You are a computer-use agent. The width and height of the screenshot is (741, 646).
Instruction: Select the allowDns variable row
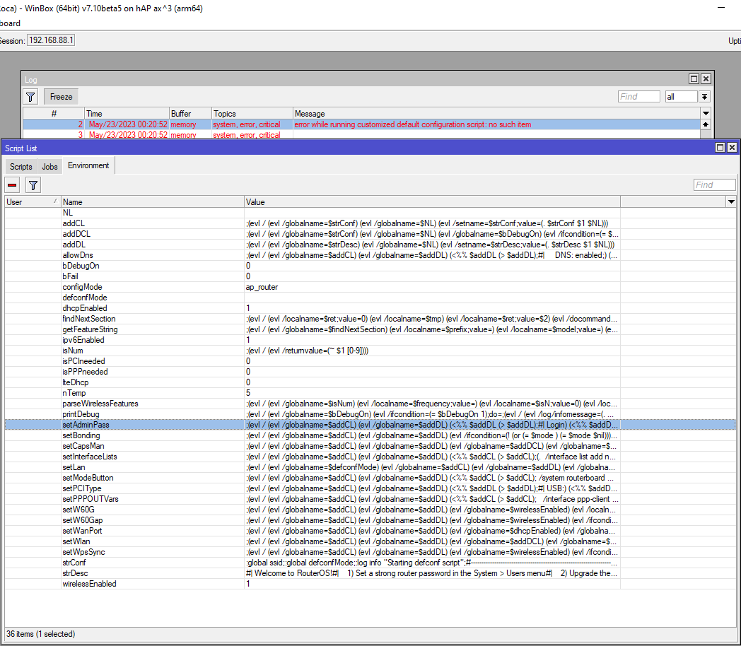(x=370, y=255)
